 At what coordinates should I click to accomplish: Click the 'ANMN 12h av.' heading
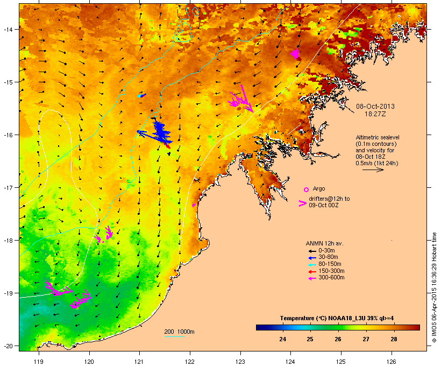324,243
